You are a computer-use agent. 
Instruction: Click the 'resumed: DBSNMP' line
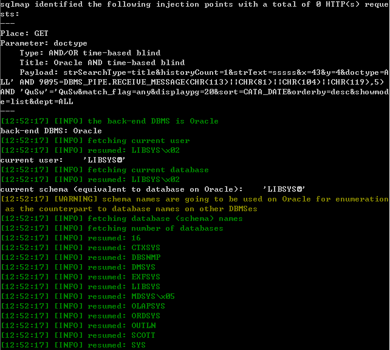[81, 257]
